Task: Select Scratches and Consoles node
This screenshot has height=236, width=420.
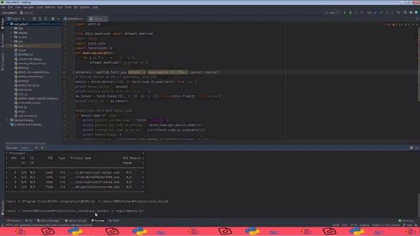Action: click(x=26, y=125)
